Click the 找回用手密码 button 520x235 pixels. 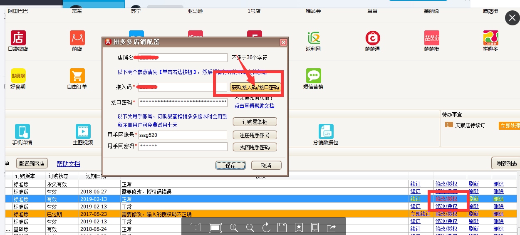coord(255,147)
